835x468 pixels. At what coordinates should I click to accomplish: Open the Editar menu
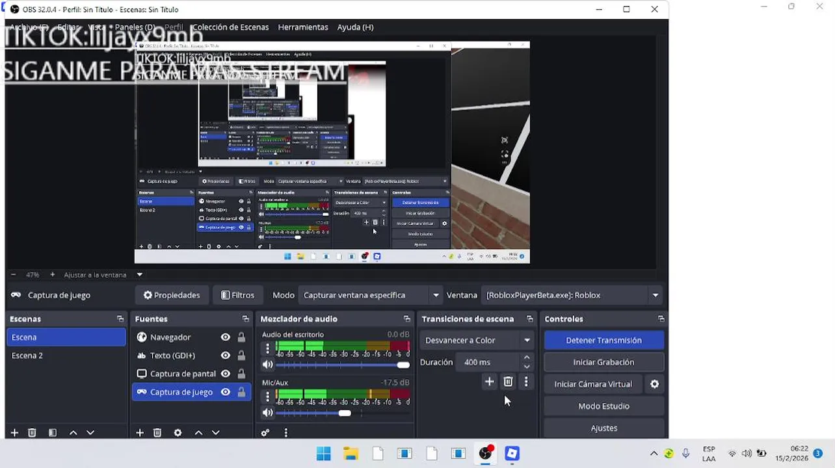point(68,27)
